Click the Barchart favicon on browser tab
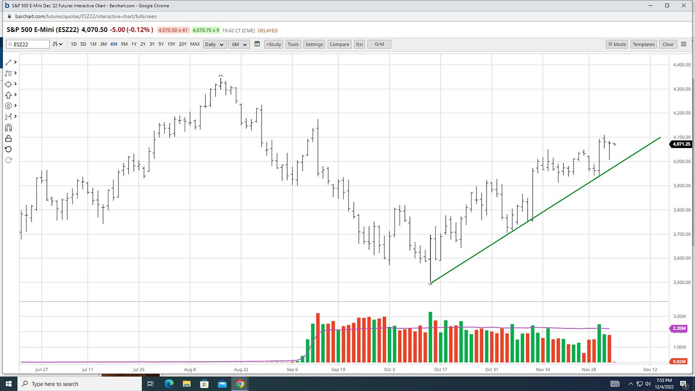 pyautogui.click(x=7, y=5)
